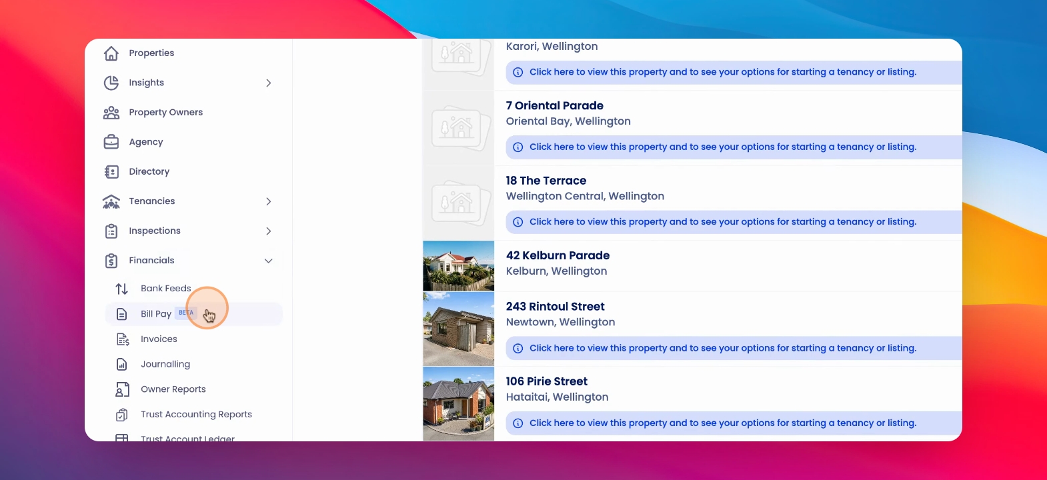Click the Properties house icon
The width and height of the screenshot is (1047, 480).
(x=111, y=53)
